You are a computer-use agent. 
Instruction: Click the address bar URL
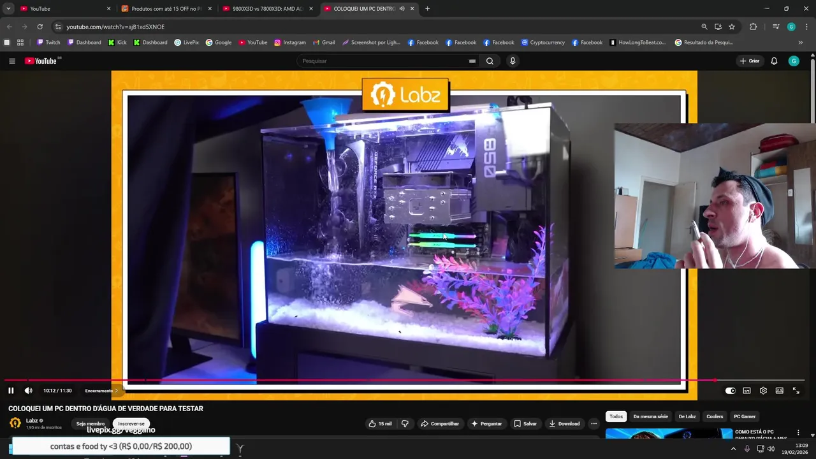coord(115,27)
